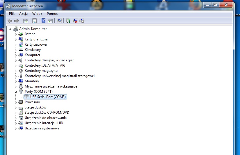Click the Disable device toolbar icon

[x=82, y=21]
